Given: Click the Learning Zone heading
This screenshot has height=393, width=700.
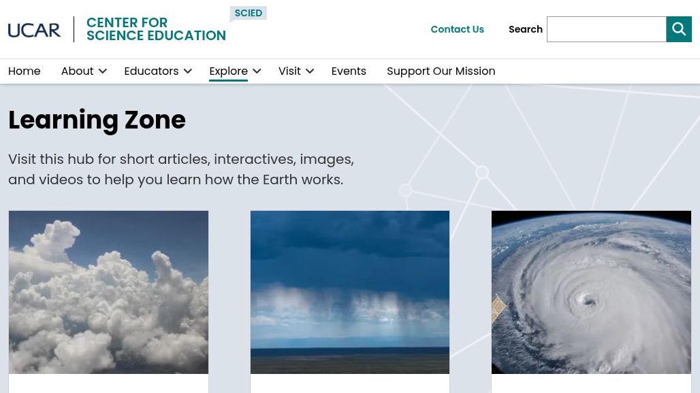Looking at the screenshot, I should [x=97, y=120].
